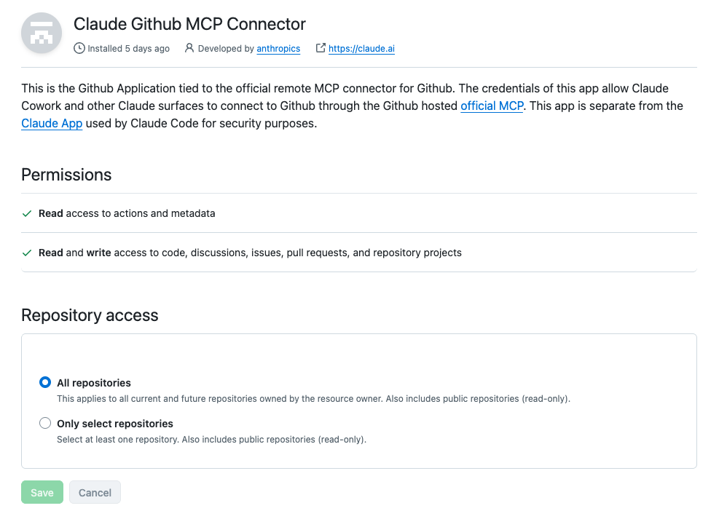Click the green checkmark for actions and metadata
The width and height of the screenshot is (719, 519).
coord(27,213)
